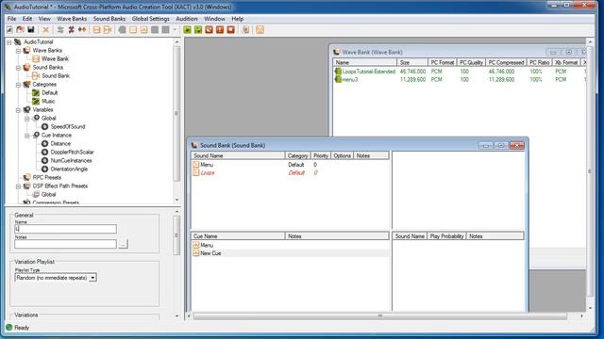Click the Music category icon in tree
604x339 pixels.
coord(36,101)
